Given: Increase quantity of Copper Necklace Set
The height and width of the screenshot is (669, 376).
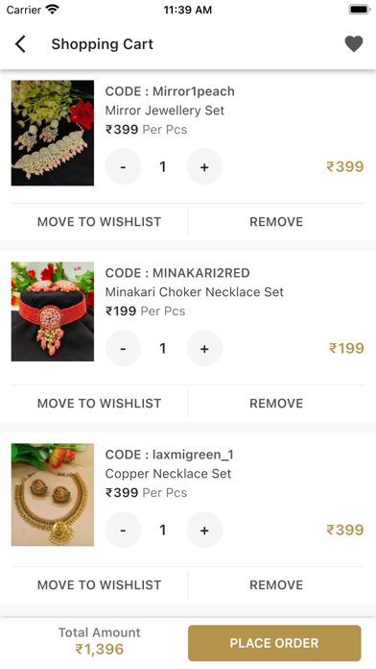Looking at the screenshot, I should pyautogui.click(x=204, y=530).
